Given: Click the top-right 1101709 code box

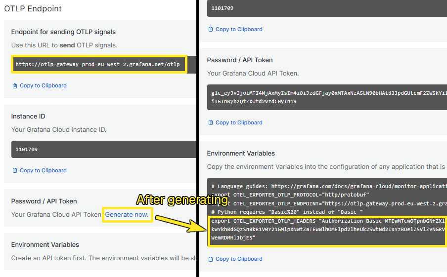Looking at the screenshot, I should click(x=327, y=8).
